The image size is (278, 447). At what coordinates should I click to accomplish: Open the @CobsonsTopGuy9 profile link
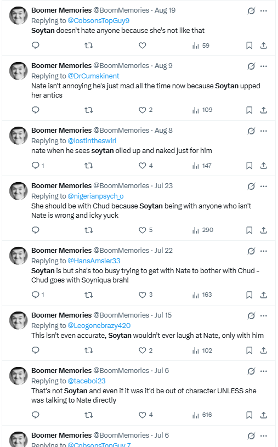pos(98,20)
